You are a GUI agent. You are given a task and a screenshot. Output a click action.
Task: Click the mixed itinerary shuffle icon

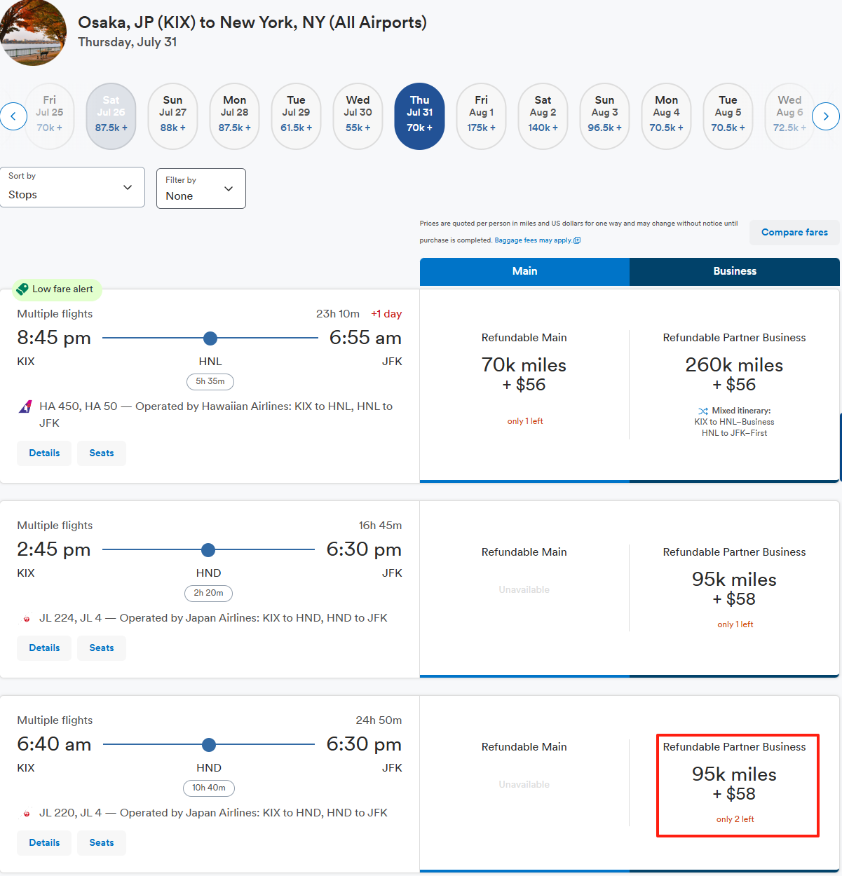(703, 411)
